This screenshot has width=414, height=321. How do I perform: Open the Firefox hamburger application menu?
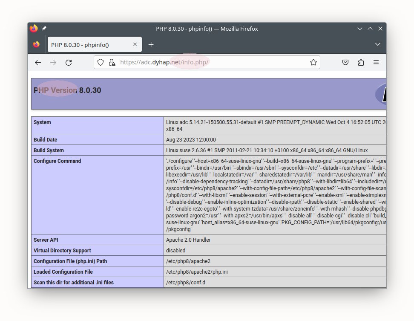(x=376, y=62)
